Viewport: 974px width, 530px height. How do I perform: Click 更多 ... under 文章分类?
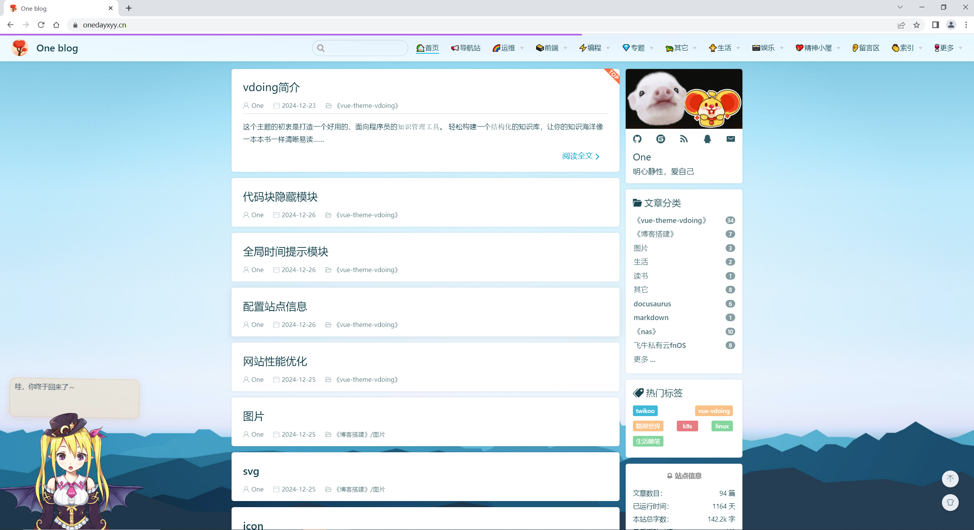pyautogui.click(x=644, y=359)
